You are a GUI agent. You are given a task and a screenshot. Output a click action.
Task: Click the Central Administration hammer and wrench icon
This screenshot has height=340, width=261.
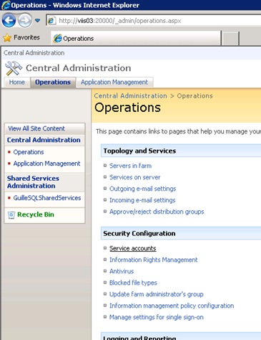[x=14, y=68]
